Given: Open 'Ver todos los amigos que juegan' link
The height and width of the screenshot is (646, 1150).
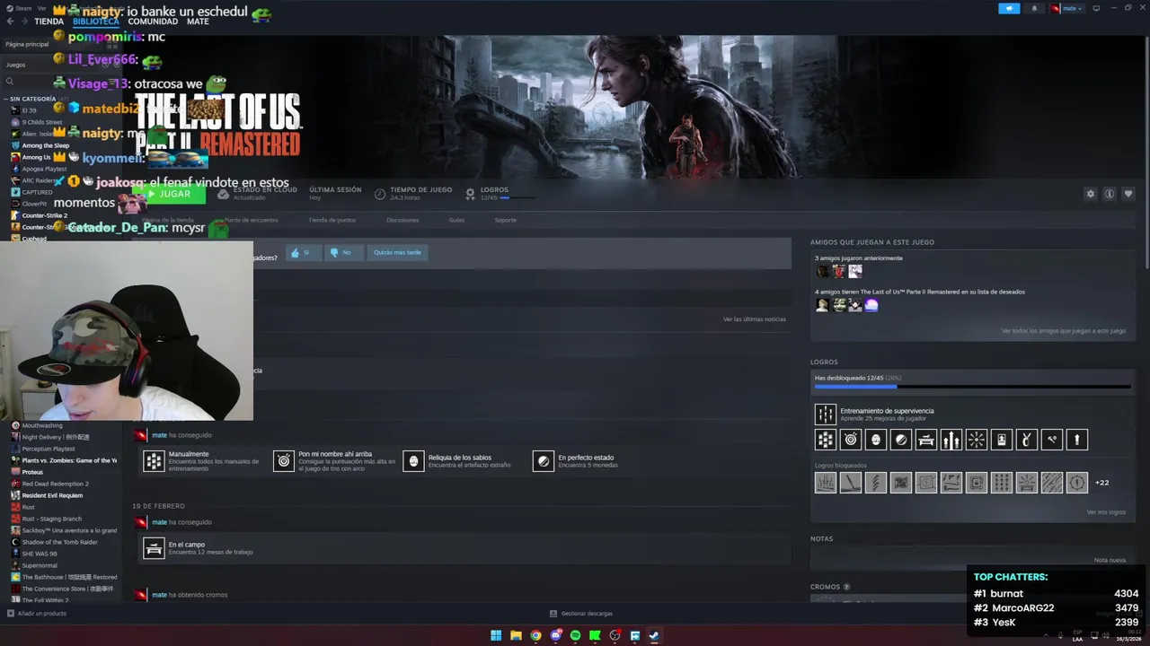Looking at the screenshot, I should point(1064,331).
